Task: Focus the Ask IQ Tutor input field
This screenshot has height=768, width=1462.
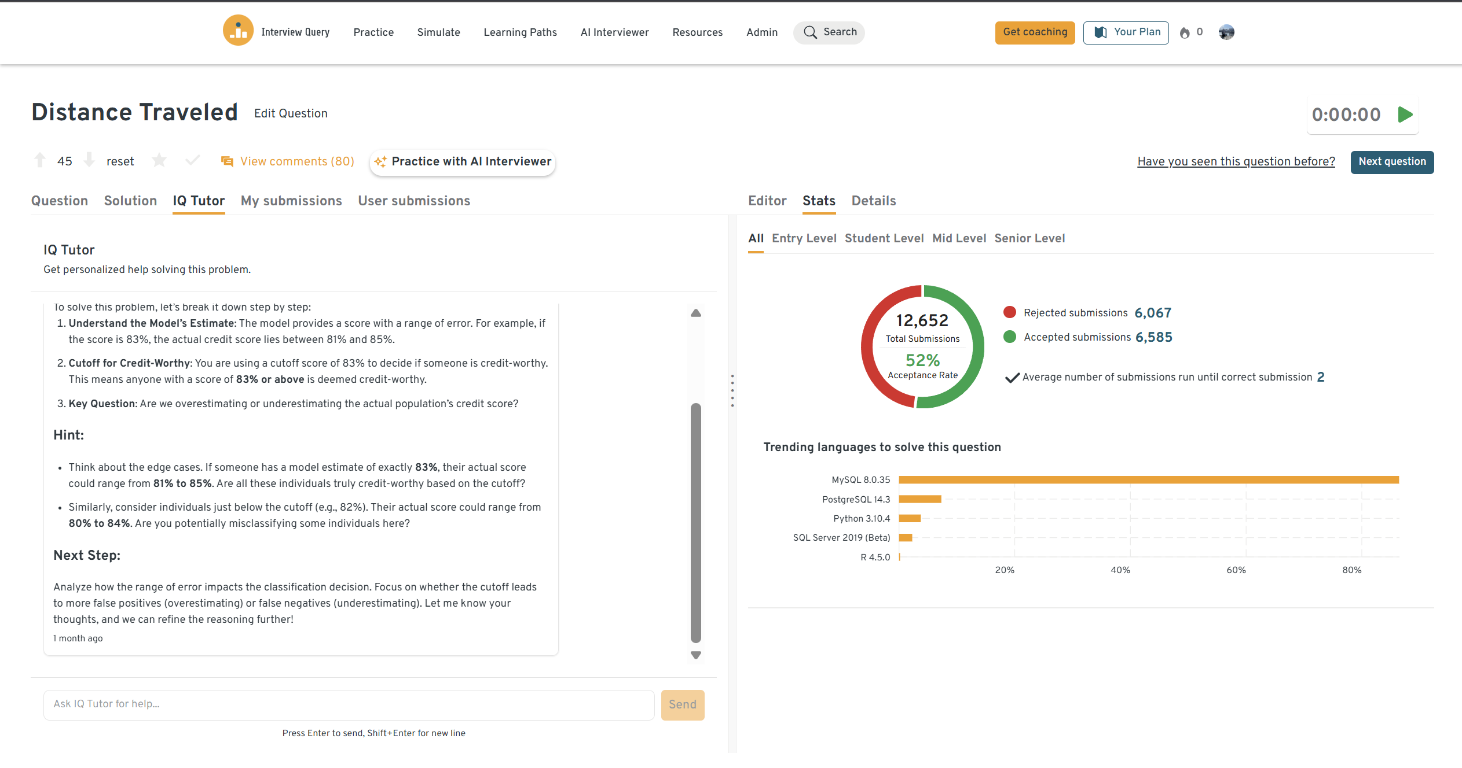Action: [349, 704]
